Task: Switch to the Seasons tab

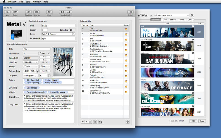Action: (173, 20)
